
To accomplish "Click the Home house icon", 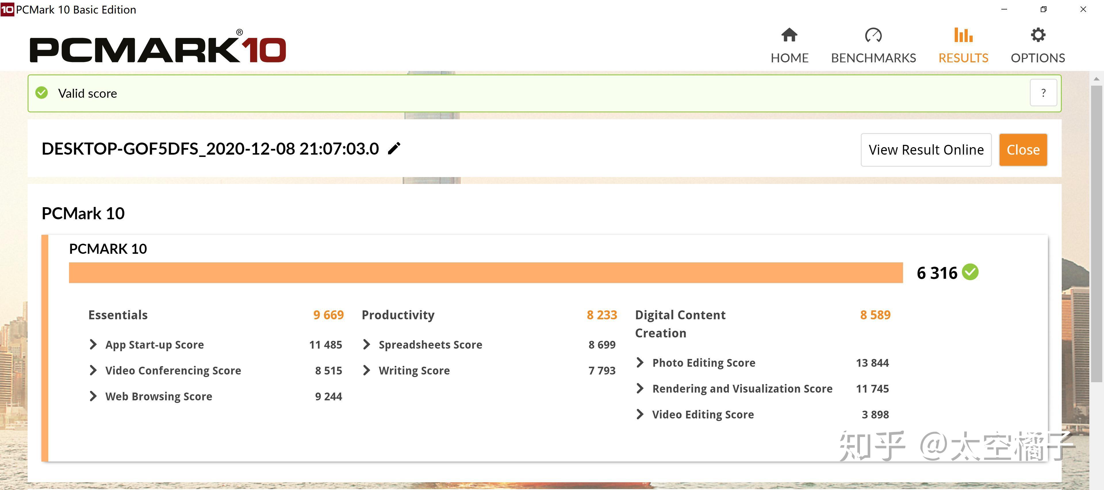I will pos(789,35).
